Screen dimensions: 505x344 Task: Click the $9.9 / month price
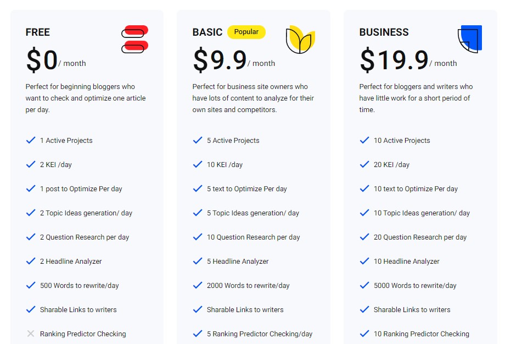tap(234, 60)
